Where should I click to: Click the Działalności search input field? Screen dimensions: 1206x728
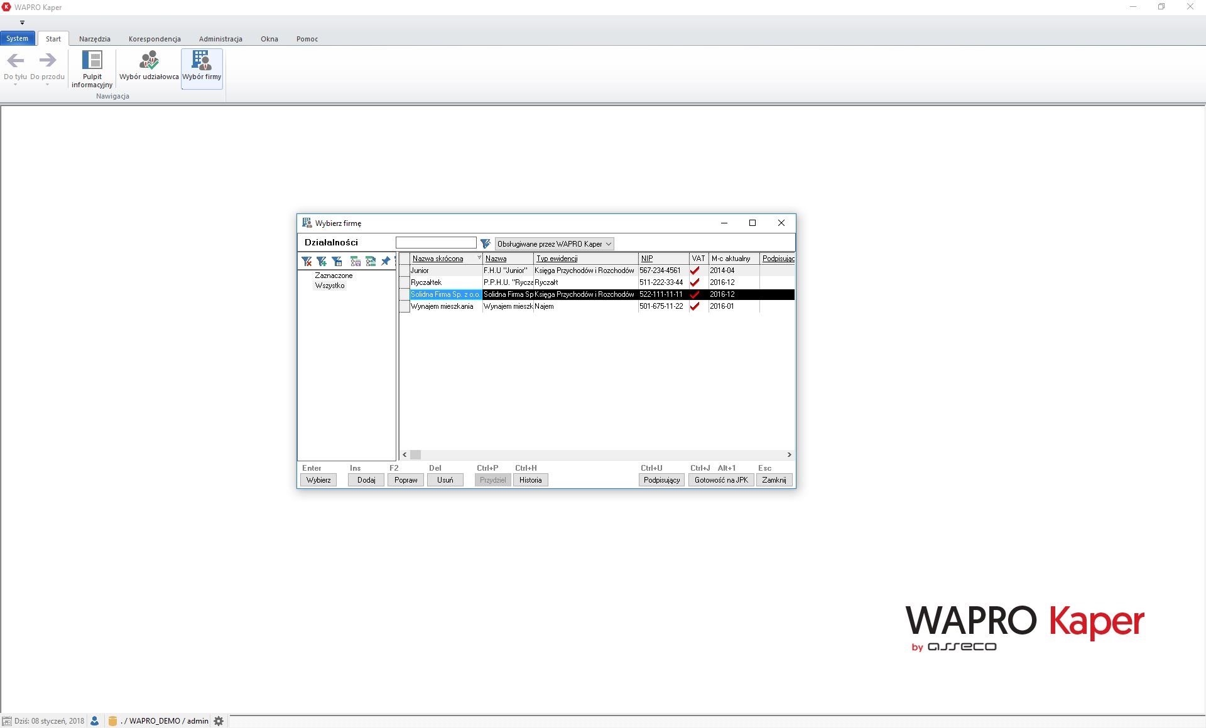click(x=436, y=243)
